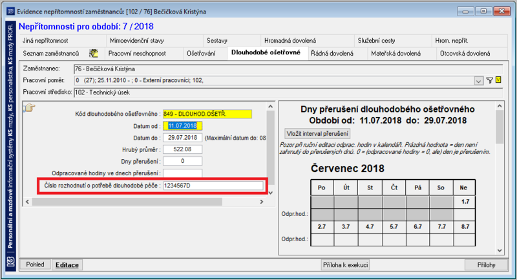Image resolution: width=517 pixels, height=280 pixels.
Task: Click the Červenec 2018 month heading
Action: tap(348, 169)
